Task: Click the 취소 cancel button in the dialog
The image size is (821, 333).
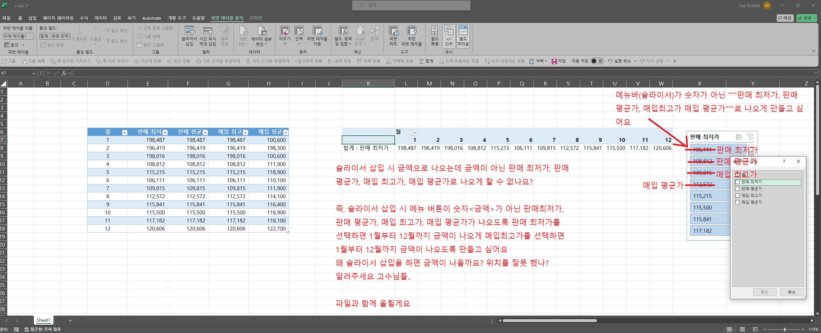Action: coord(791,292)
